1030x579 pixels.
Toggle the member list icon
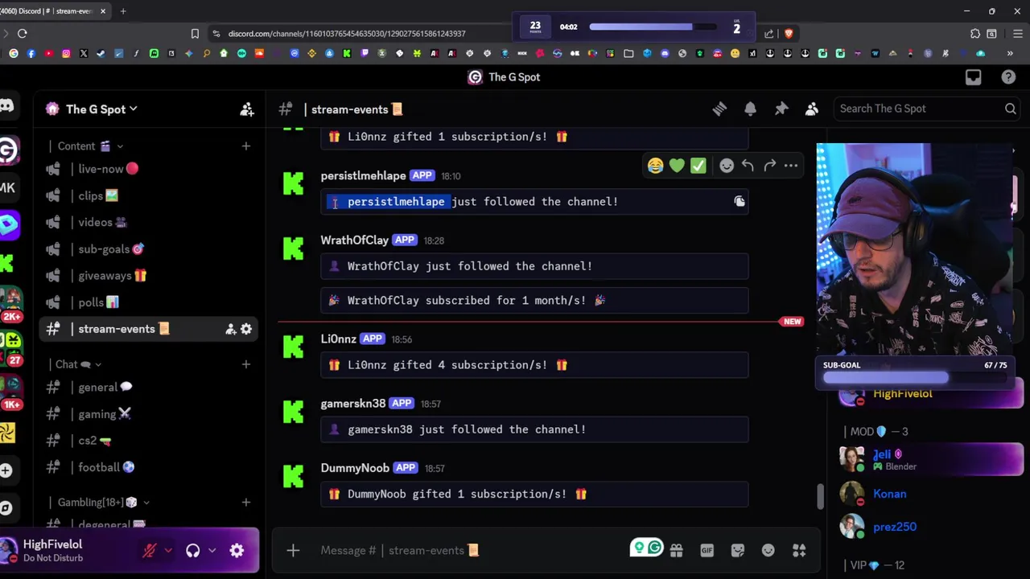(x=812, y=109)
